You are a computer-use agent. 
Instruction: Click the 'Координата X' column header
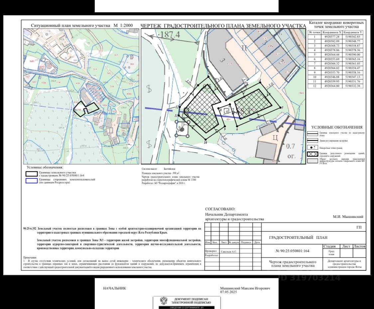click(332, 33)
